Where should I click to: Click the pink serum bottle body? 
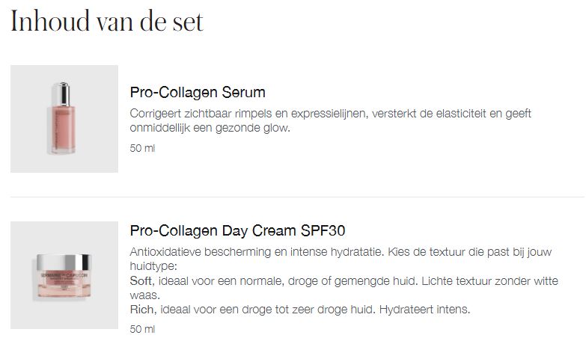coord(62,129)
